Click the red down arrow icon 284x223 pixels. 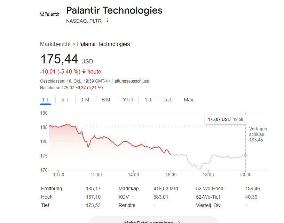pos(84,72)
